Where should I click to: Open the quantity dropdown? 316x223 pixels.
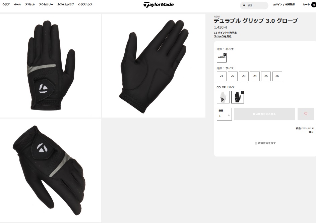224,114
